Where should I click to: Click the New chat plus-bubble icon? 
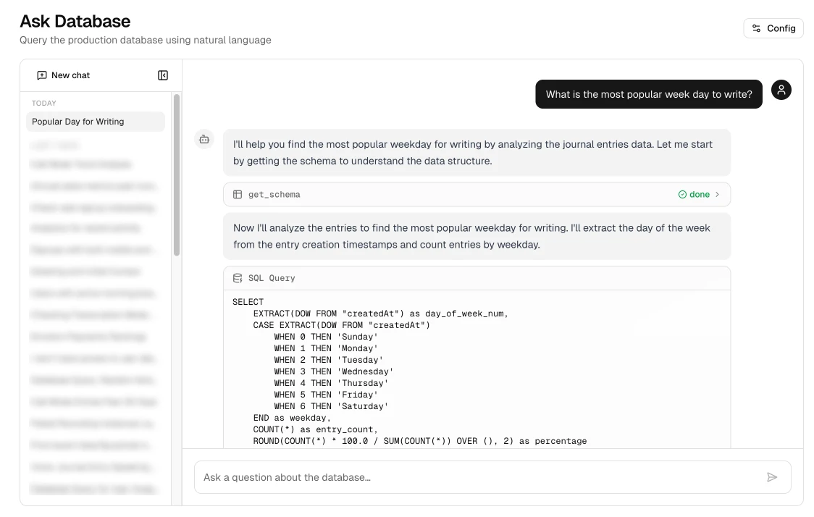tap(42, 75)
